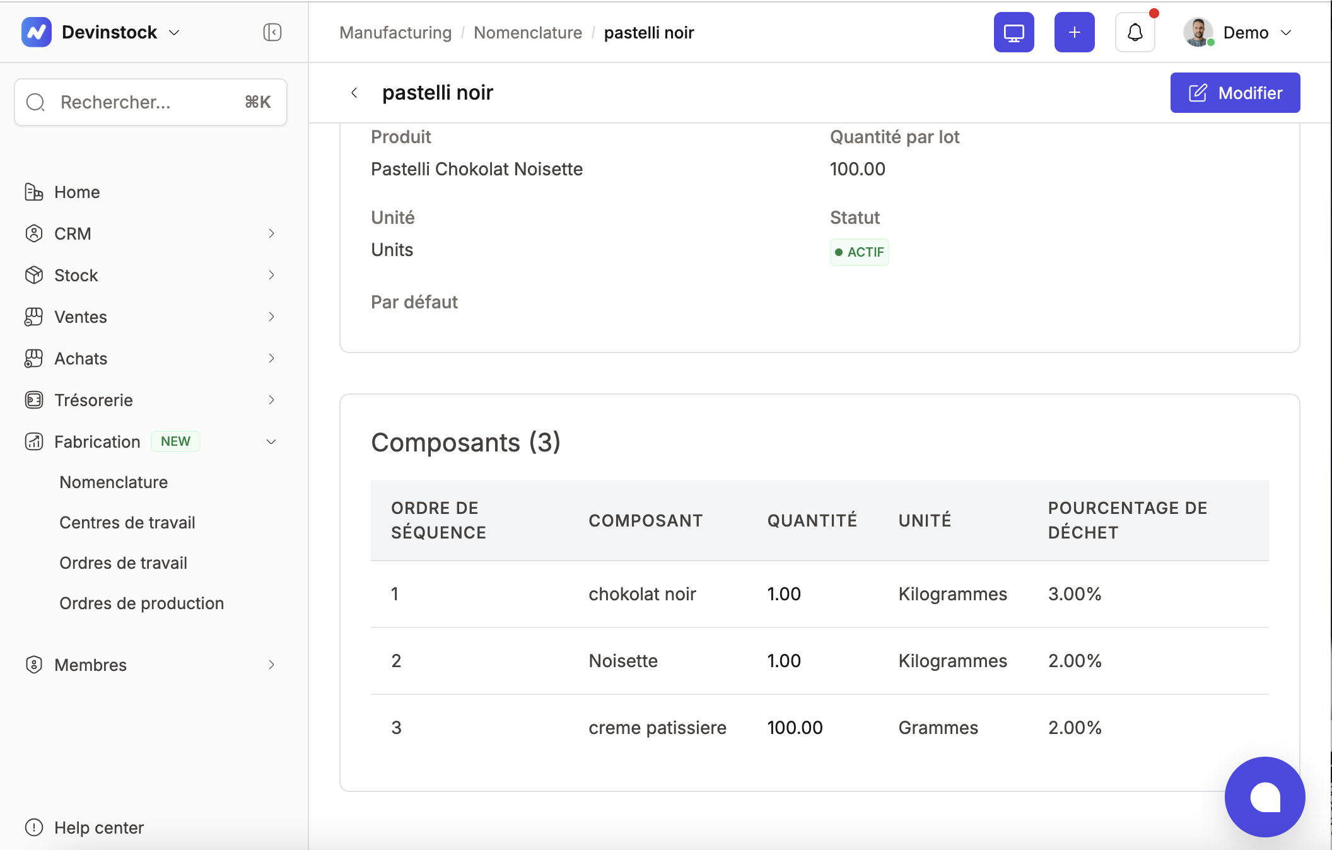Select Centres de travail menu item
Viewport: 1332px width, 850px height.
click(x=127, y=522)
